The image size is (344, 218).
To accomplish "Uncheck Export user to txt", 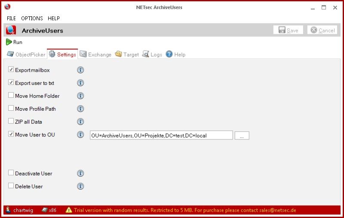I will point(11,82).
